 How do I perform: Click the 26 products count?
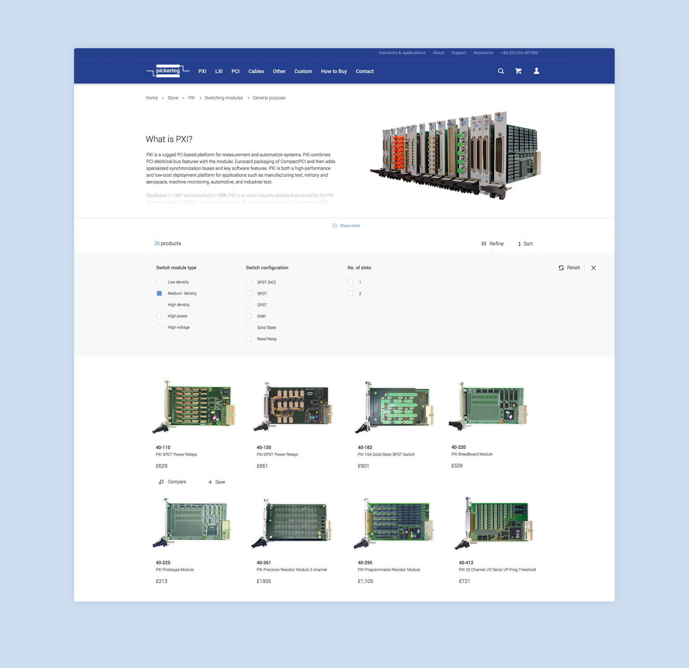click(168, 244)
